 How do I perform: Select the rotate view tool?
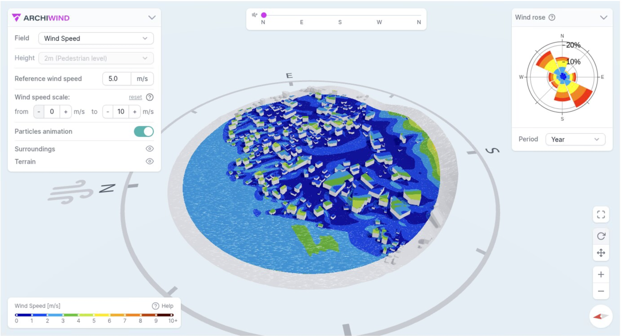point(601,236)
